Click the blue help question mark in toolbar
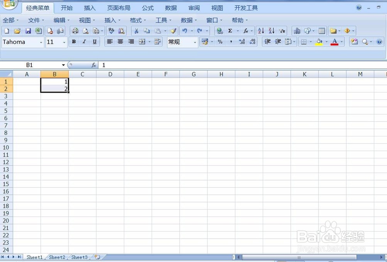Image resolution: width=387 pixels, height=262 pixels. point(379,42)
